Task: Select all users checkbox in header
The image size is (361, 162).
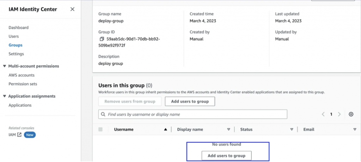Action: click(100, 130)
